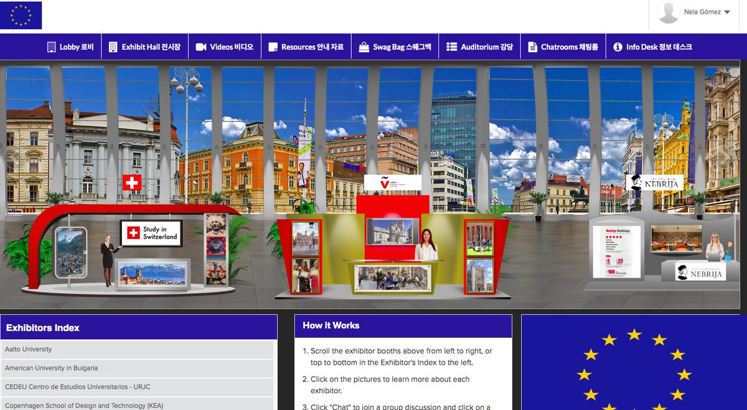The image size is (747, 410).
Task: Open the Nela Gómez user dropdown arrow
Action: pyautogui.click(x=727, y=12)
